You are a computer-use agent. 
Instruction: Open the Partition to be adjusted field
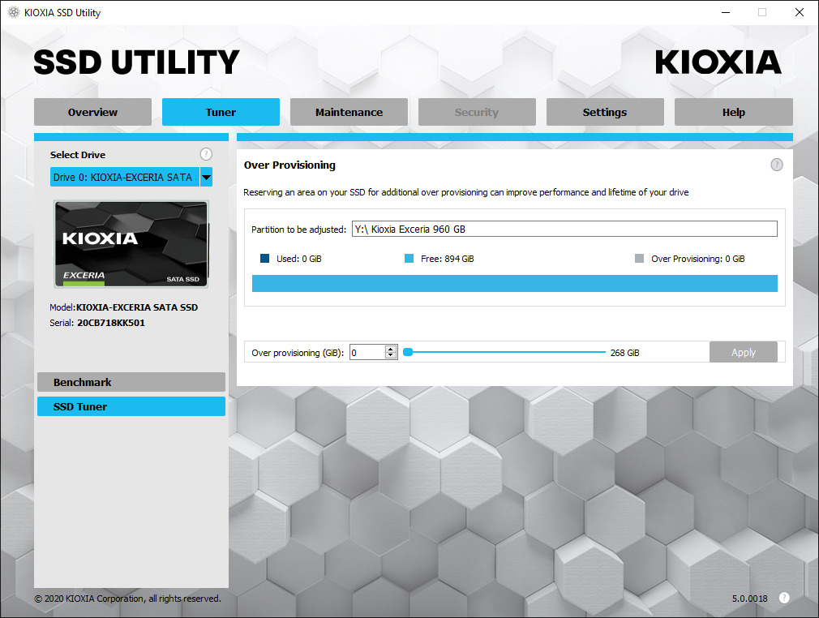coord(564,230)
